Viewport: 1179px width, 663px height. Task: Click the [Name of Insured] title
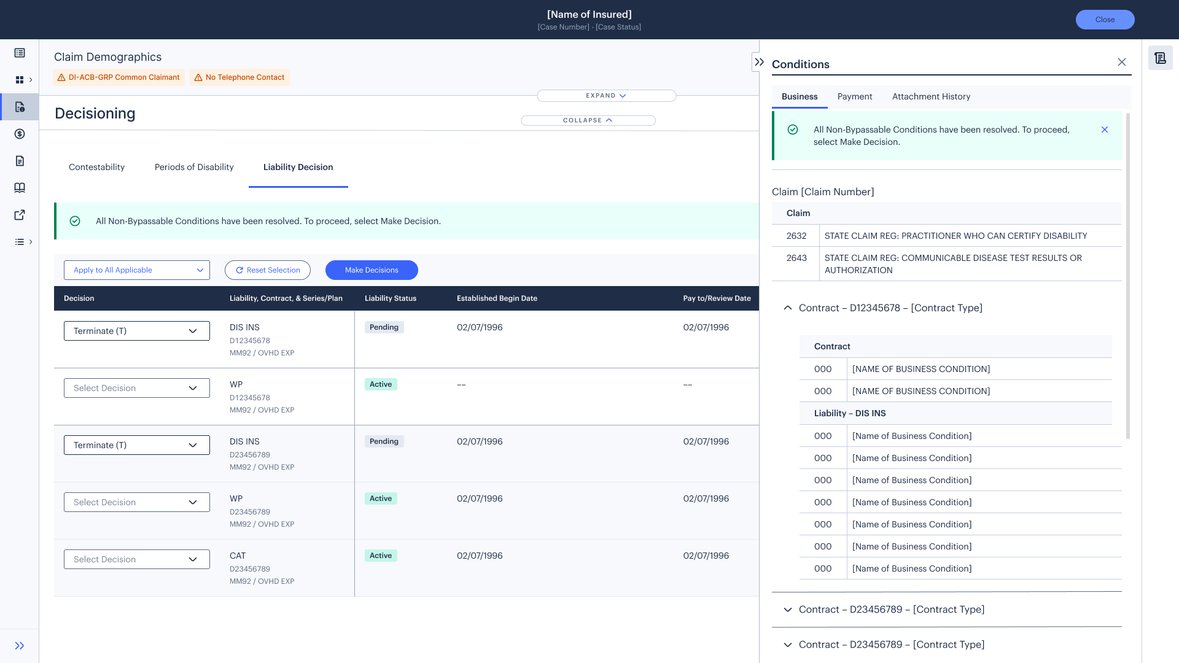coord(589,14)
